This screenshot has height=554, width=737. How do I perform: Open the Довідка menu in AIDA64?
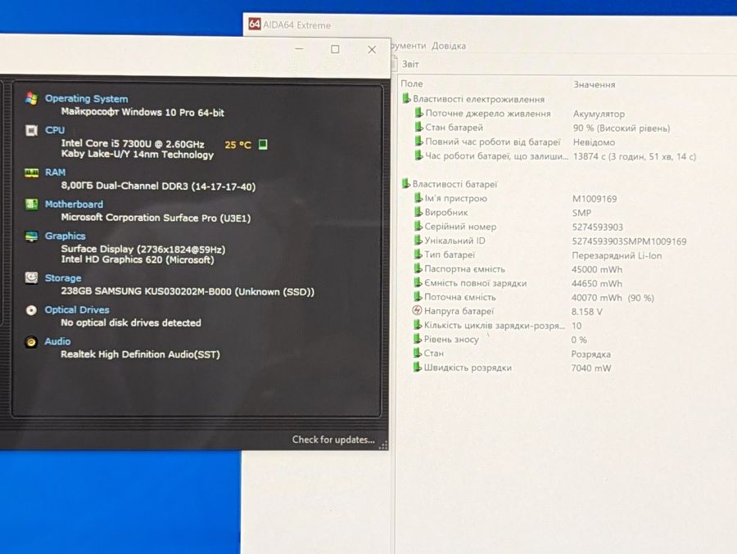click(449, 46)
